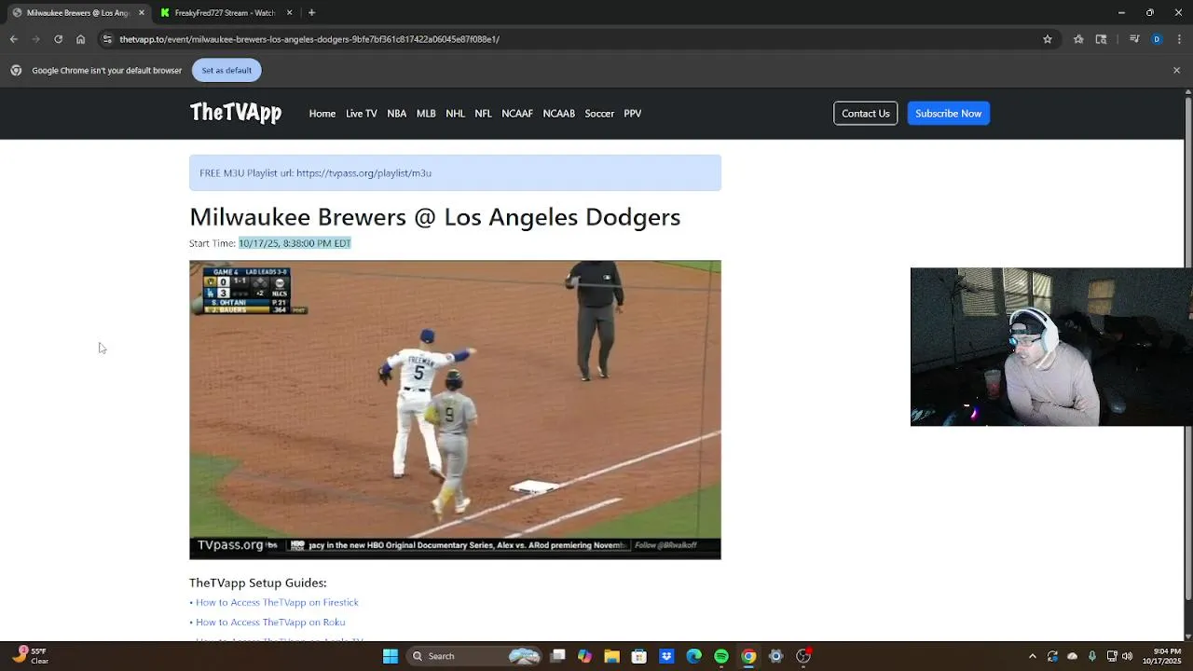Open the extensions icon next to address bar
The height and width of the screenshot is (671, 1193).
point(1078,39)
